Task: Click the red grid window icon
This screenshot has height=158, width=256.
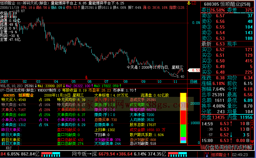Action: coord(194,3)
